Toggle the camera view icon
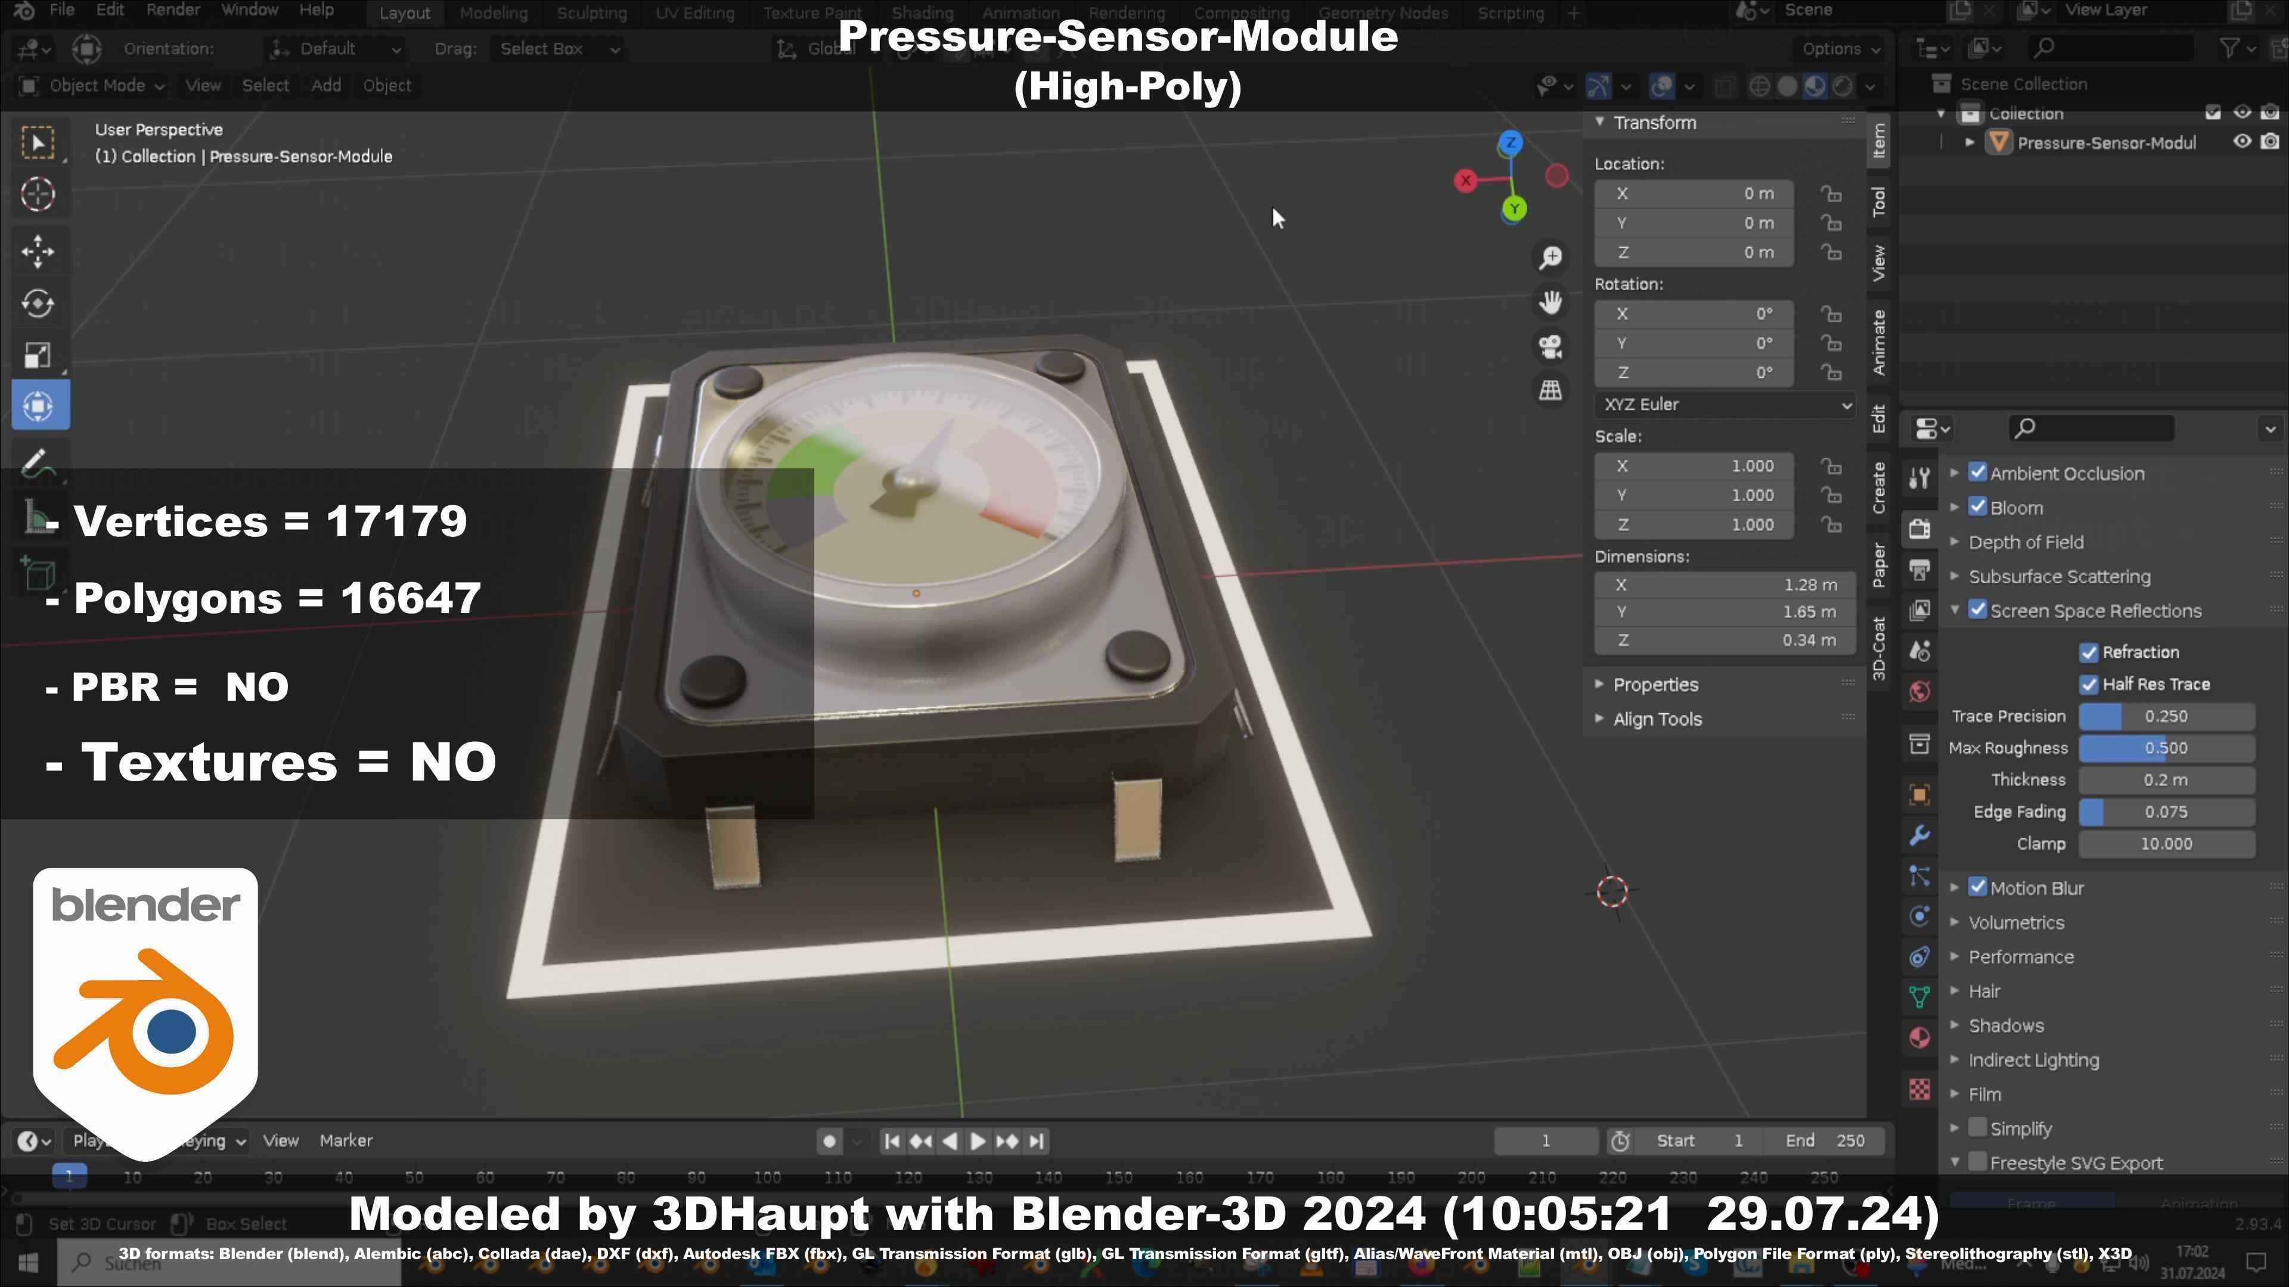The width and height of the screenshot is (2289, 1287). pyautogui.click(x=1550, y=346)
